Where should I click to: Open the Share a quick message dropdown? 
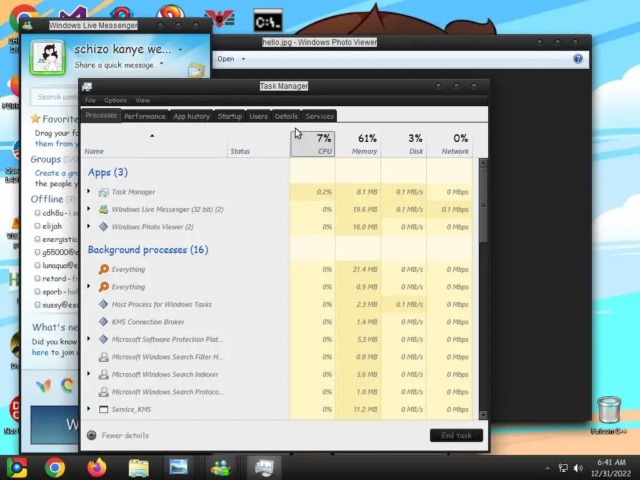click(x=162, y=64)
